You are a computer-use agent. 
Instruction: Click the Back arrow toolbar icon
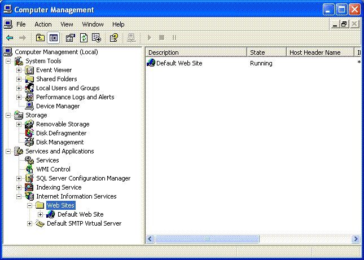[x=10, y=38]
